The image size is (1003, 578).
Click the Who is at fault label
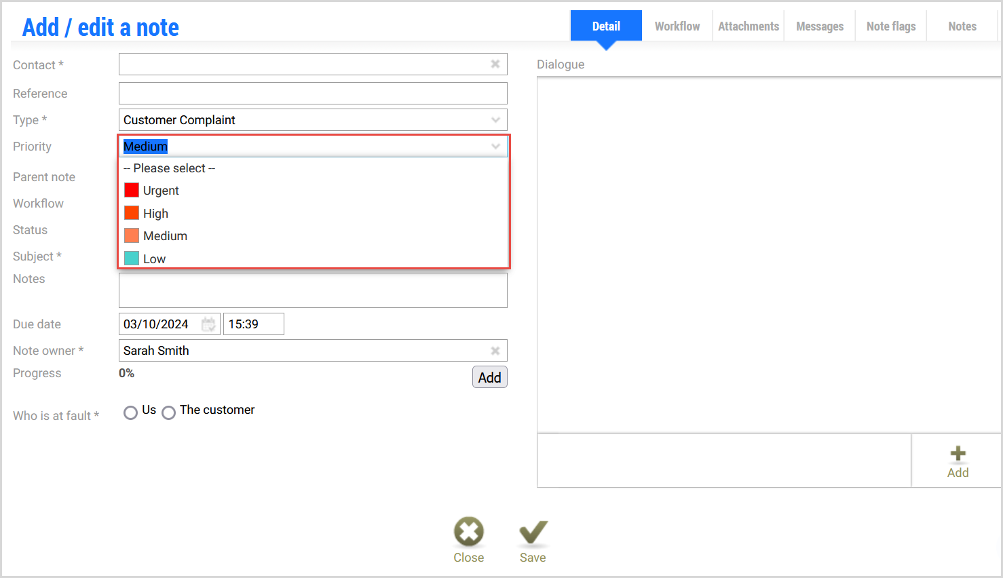(56, 416)
